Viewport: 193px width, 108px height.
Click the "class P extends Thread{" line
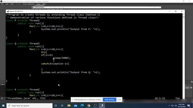tap(23, 20)
